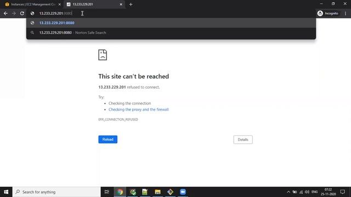Click the Checking the connection suggestion text

click(x=129, y=103)
